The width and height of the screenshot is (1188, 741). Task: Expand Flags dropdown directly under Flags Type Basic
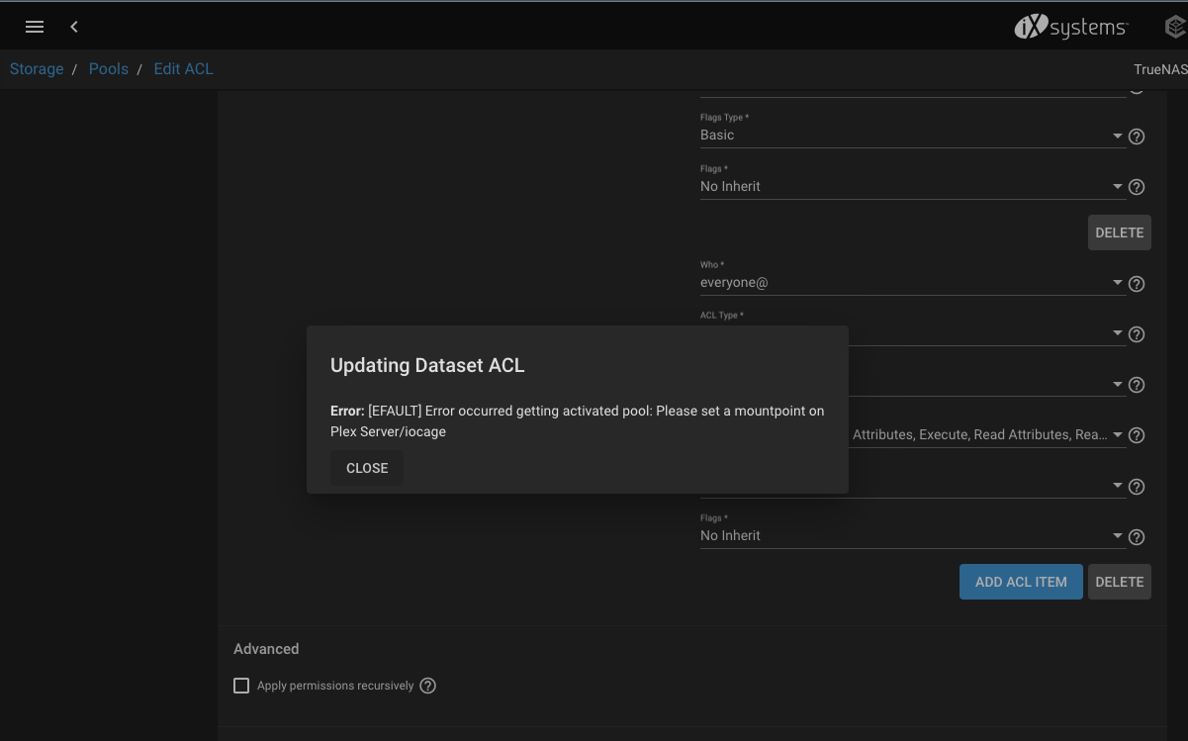(912, 186)
